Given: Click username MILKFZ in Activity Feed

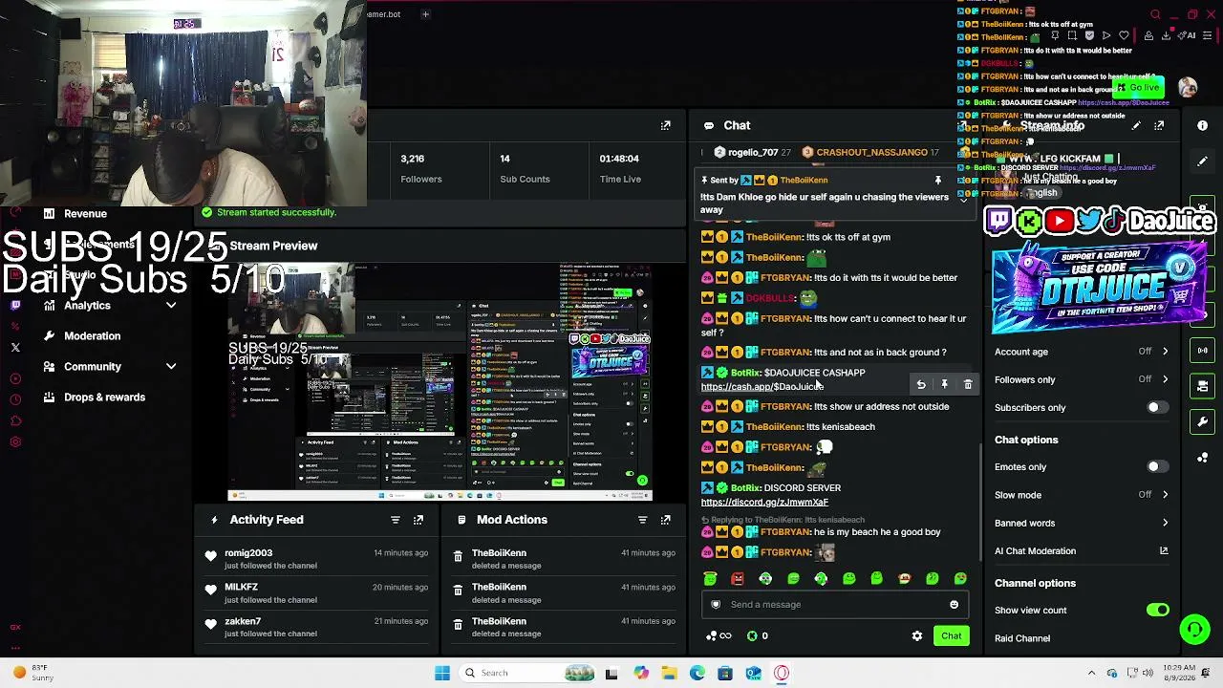Looking at the screenshot, I should (241, 588).
